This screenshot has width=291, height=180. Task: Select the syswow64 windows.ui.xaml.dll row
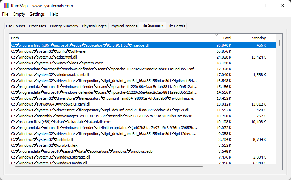tap(143, 104)
